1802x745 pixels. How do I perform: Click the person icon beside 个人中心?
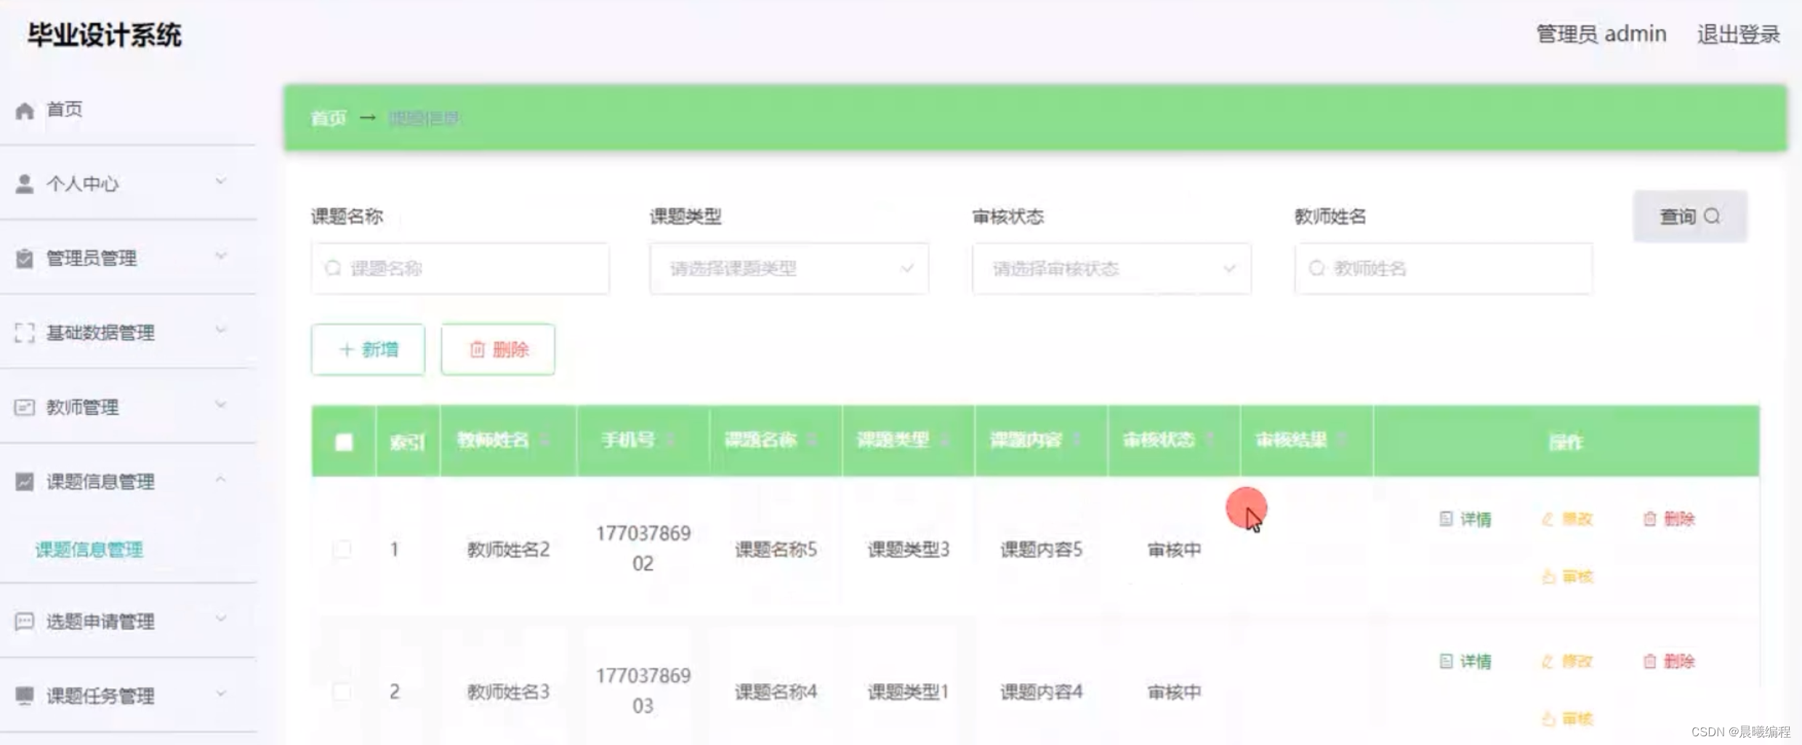(25, 184)
